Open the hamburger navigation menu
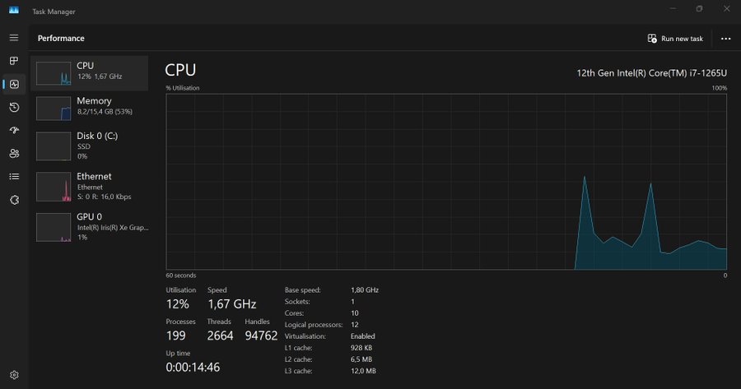The width and height of the screenshot is (741, 389). [x=14, y=38]
